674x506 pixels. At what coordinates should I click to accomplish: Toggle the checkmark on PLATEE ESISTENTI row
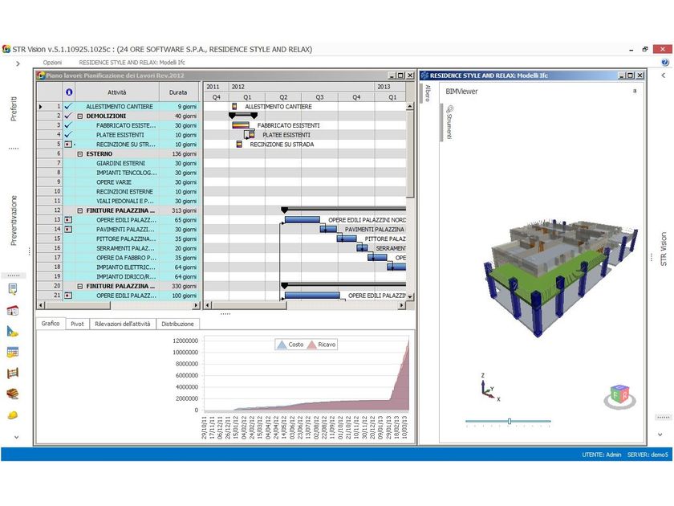(x=68, y=135)
